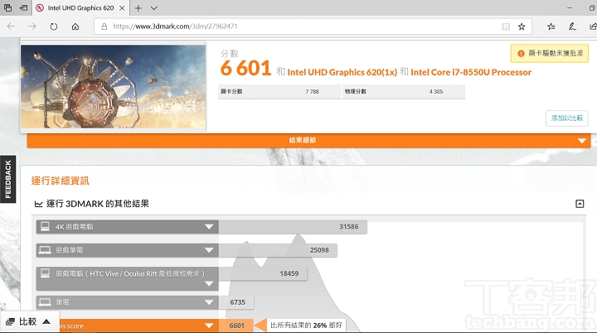Click the browser forward arrow
Screen dimensions: 597x333
pos(32,27)
